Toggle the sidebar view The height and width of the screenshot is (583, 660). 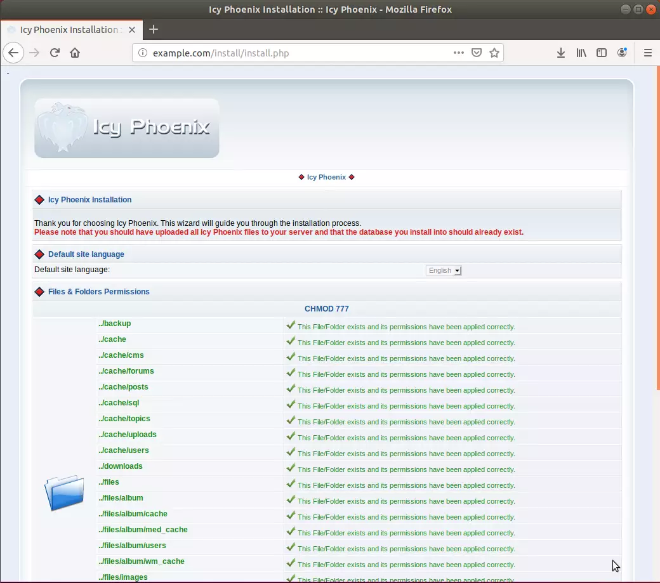[602, 53]
